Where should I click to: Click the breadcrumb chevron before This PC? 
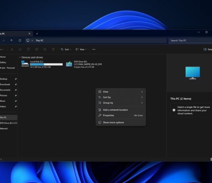click(32, 40)
